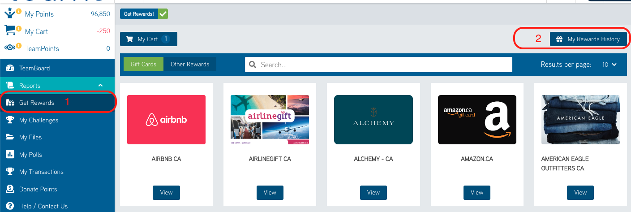Open My Files folder icon
The width and height of the screenshot is (631, 212).
(x=10, y=137)
